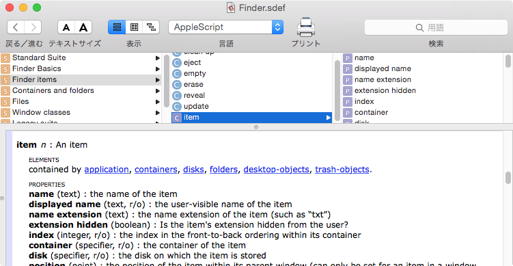
Task: Select the container property row
Action: coord(422,113)
